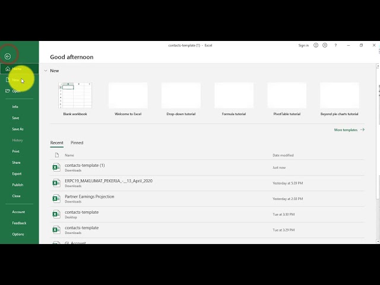
Task: Click Close in the sidebar
Action: click(16, 196)
